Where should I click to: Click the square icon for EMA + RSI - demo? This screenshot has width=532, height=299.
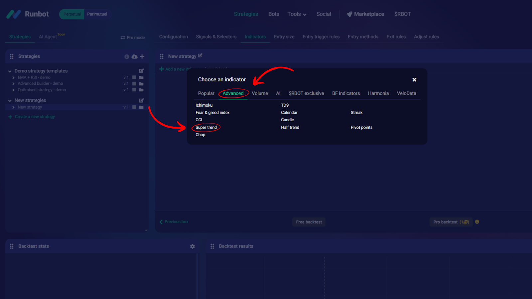pos(134,77)
